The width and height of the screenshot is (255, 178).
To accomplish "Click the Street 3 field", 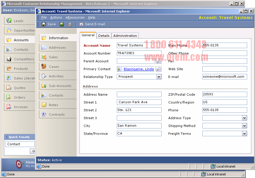I will click(139, 118).
